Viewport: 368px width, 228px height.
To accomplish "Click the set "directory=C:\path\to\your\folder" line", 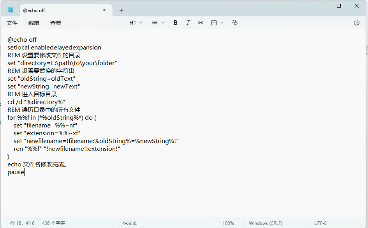I will click(62, 63).
